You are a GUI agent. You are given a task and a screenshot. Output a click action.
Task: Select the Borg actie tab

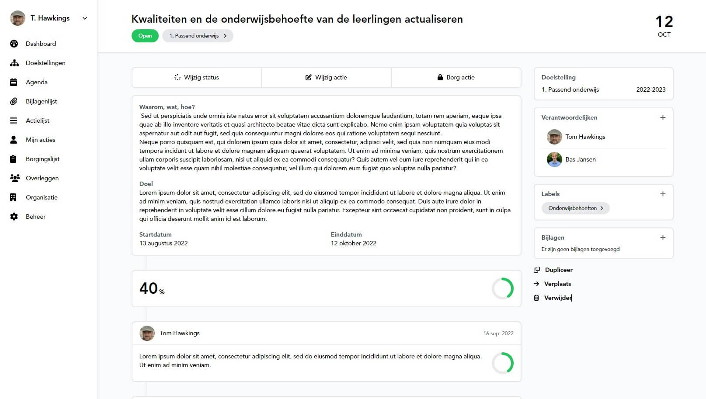pyautogui.click(x=456, y=77)
